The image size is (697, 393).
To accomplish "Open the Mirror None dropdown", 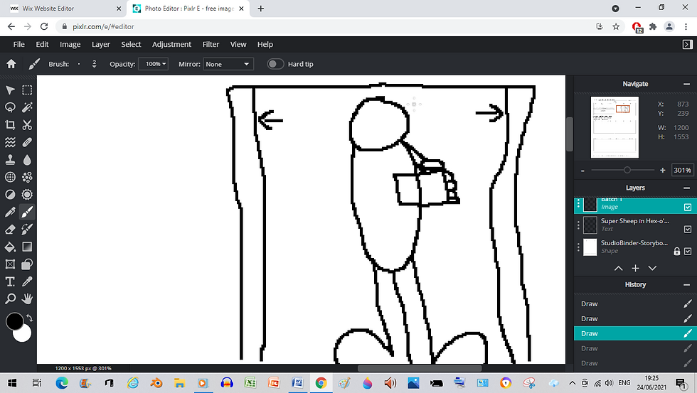I will coord(228,64).
